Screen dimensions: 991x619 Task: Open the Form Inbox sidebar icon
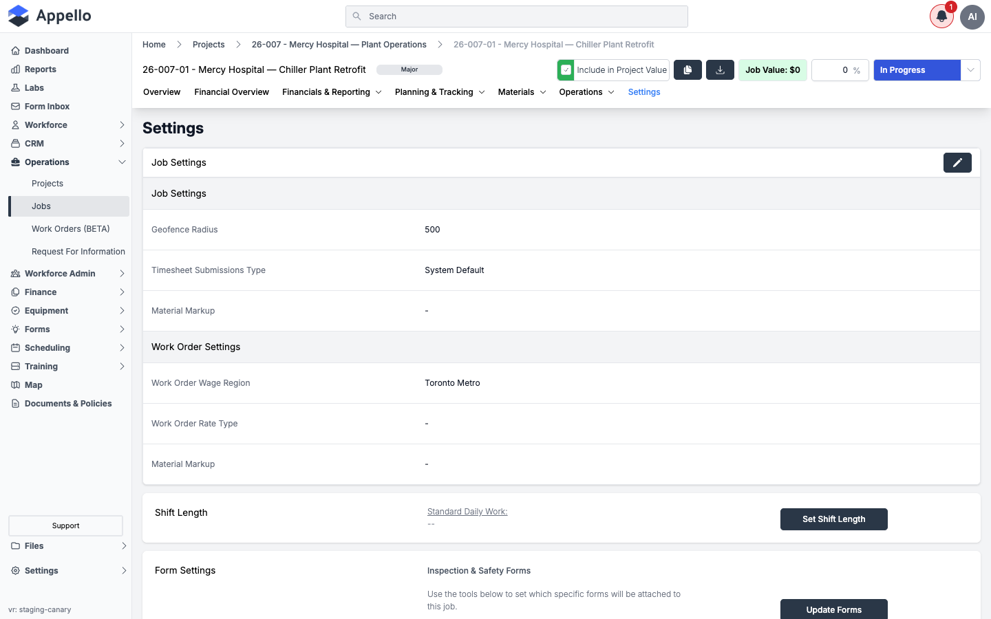(x=15, y=107)
